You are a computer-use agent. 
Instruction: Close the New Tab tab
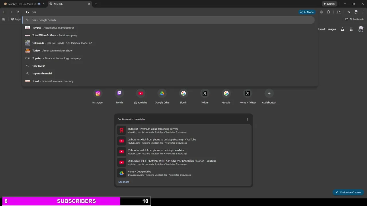tap(89, 4)
